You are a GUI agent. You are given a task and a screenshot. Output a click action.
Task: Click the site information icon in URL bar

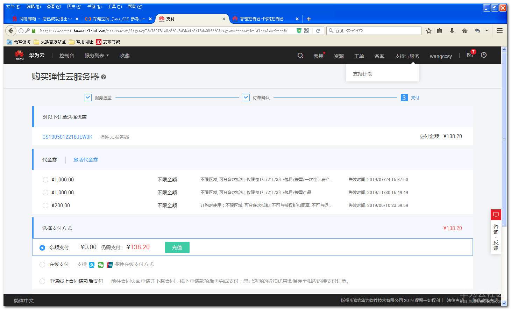click(x=21, y=31)
